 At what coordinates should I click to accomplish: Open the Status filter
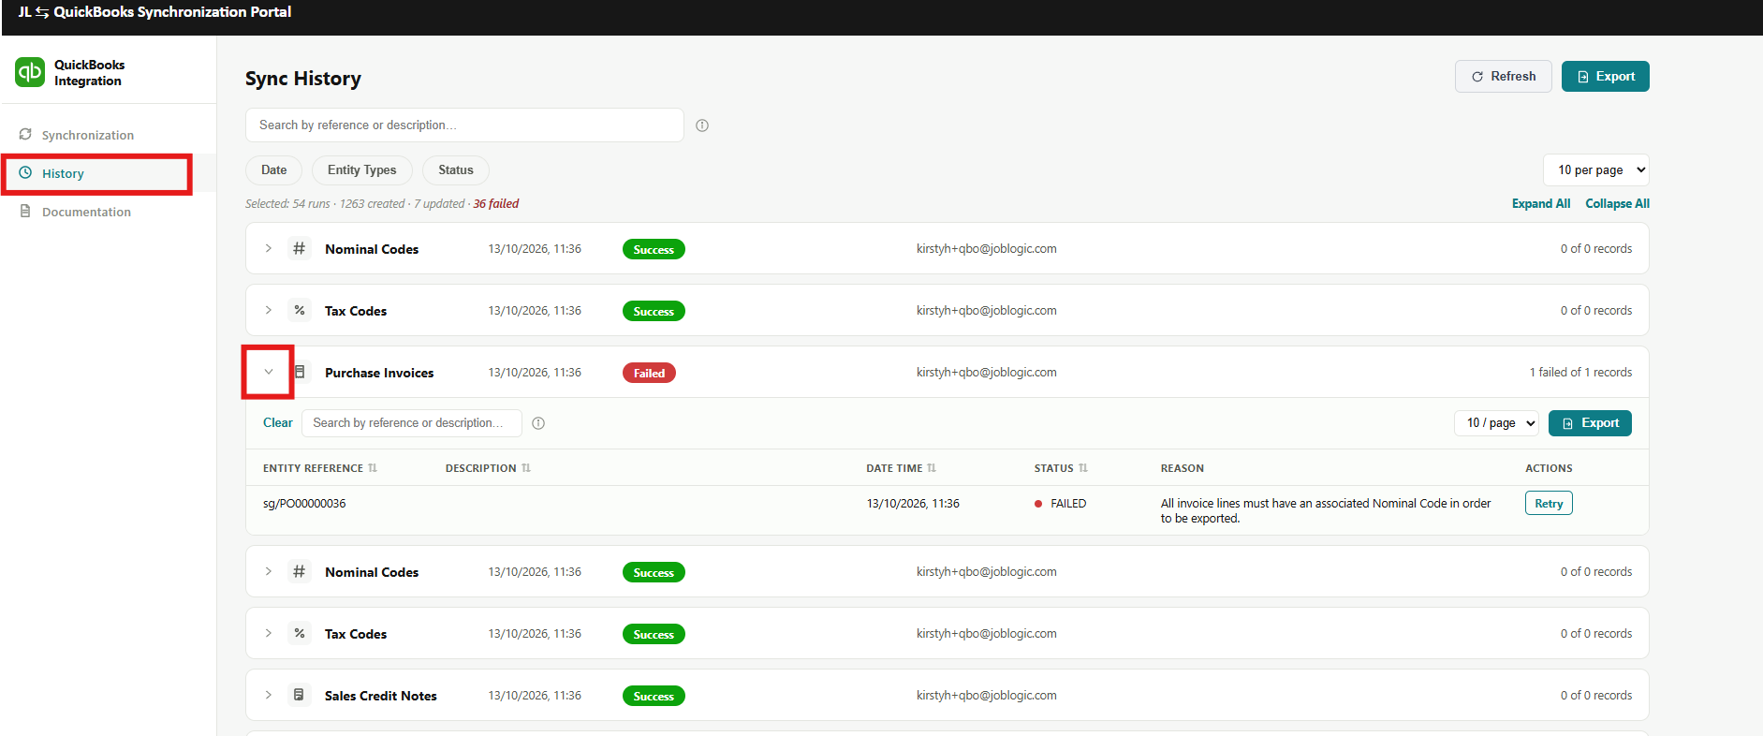pyautogui.click(x=456, y=170)
